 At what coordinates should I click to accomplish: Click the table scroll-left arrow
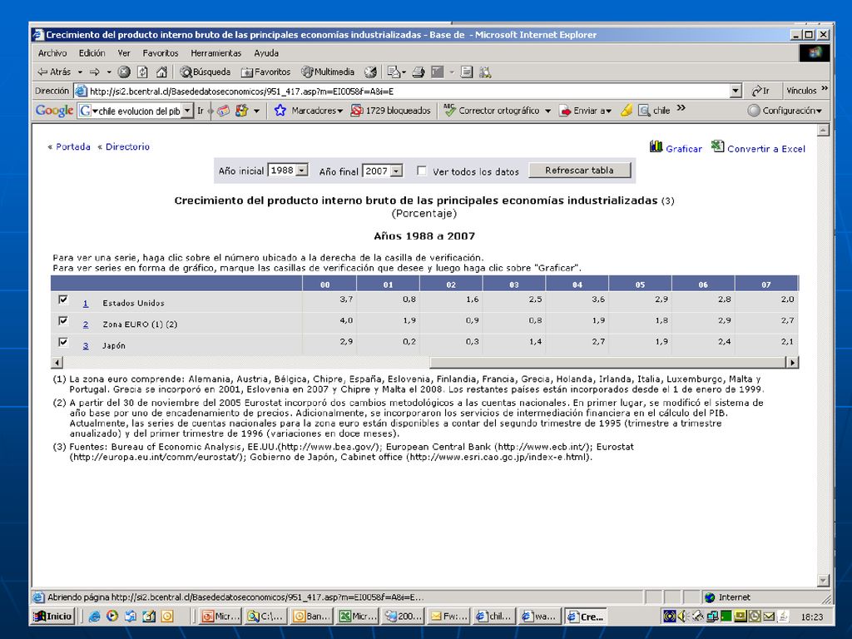[x=57, y=363]
